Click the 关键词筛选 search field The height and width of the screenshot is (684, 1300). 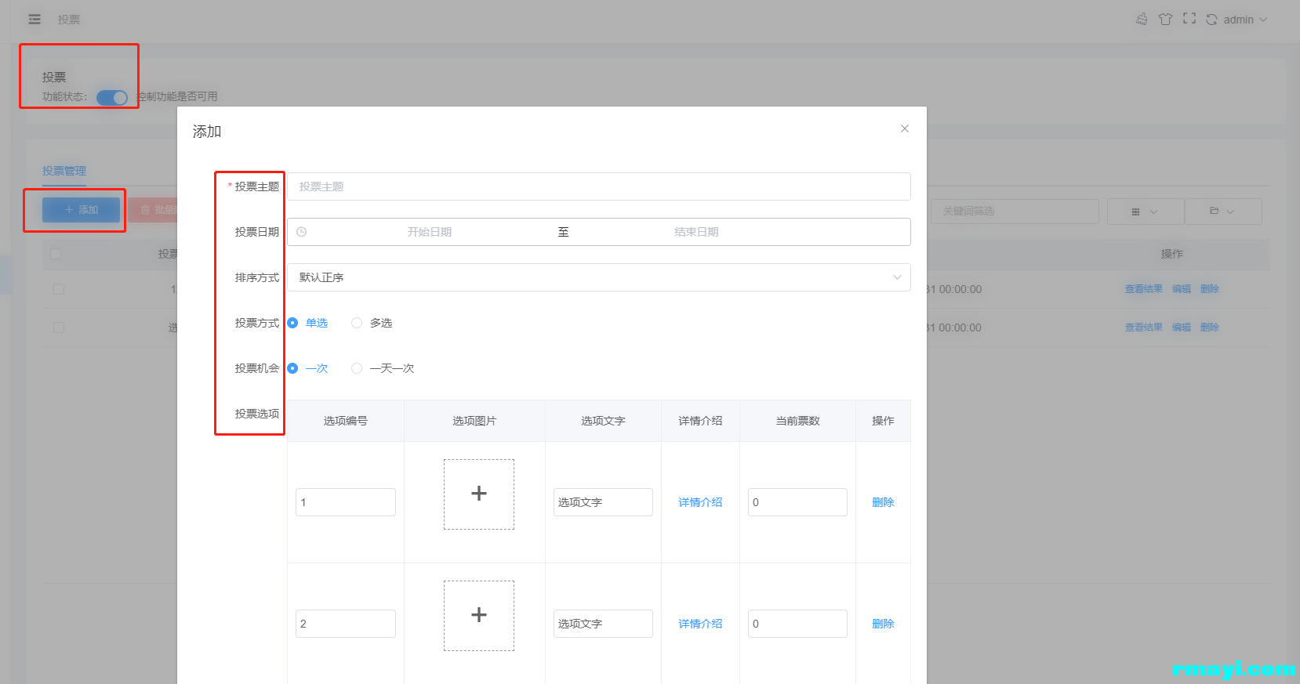coord(1015,212)
